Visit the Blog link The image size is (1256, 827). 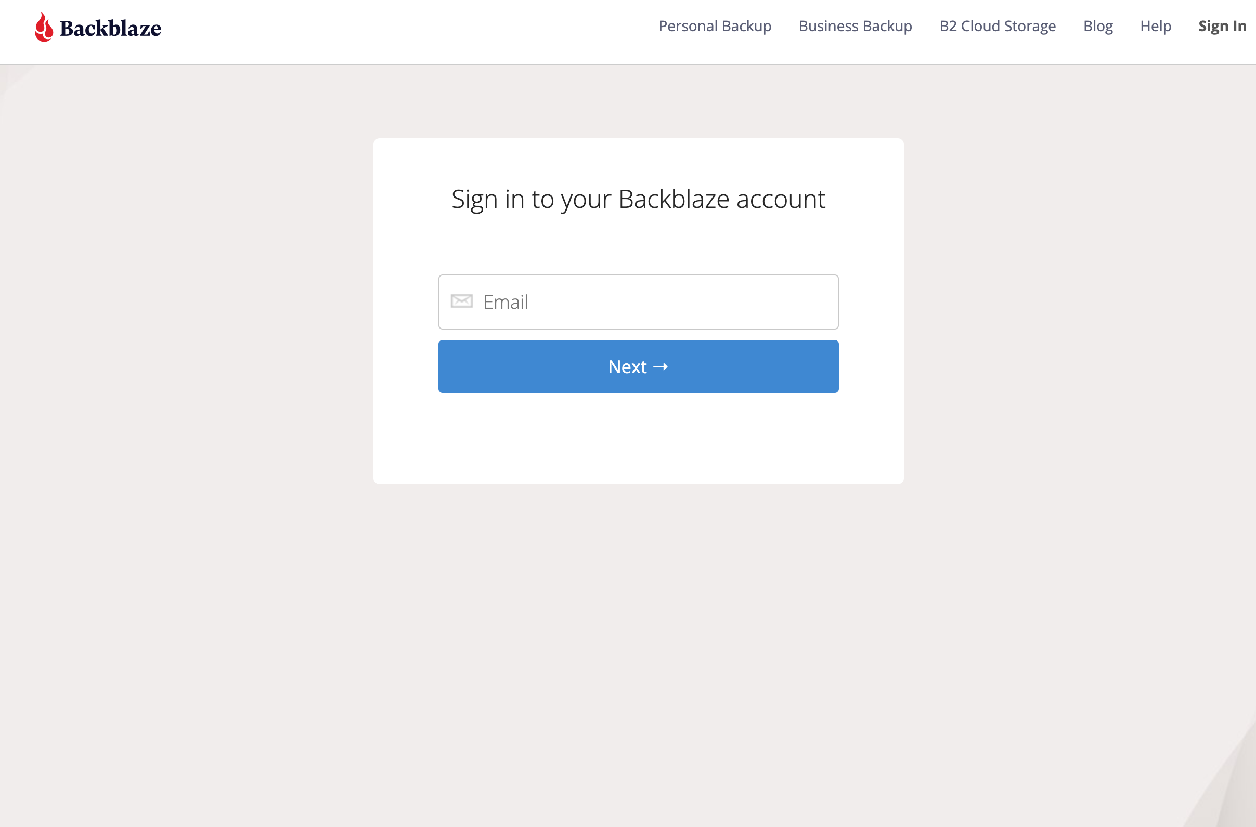click(x=1098, y=26)
